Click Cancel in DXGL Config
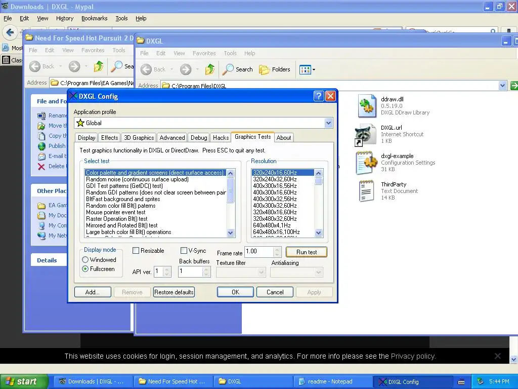 tap(275, 292)
